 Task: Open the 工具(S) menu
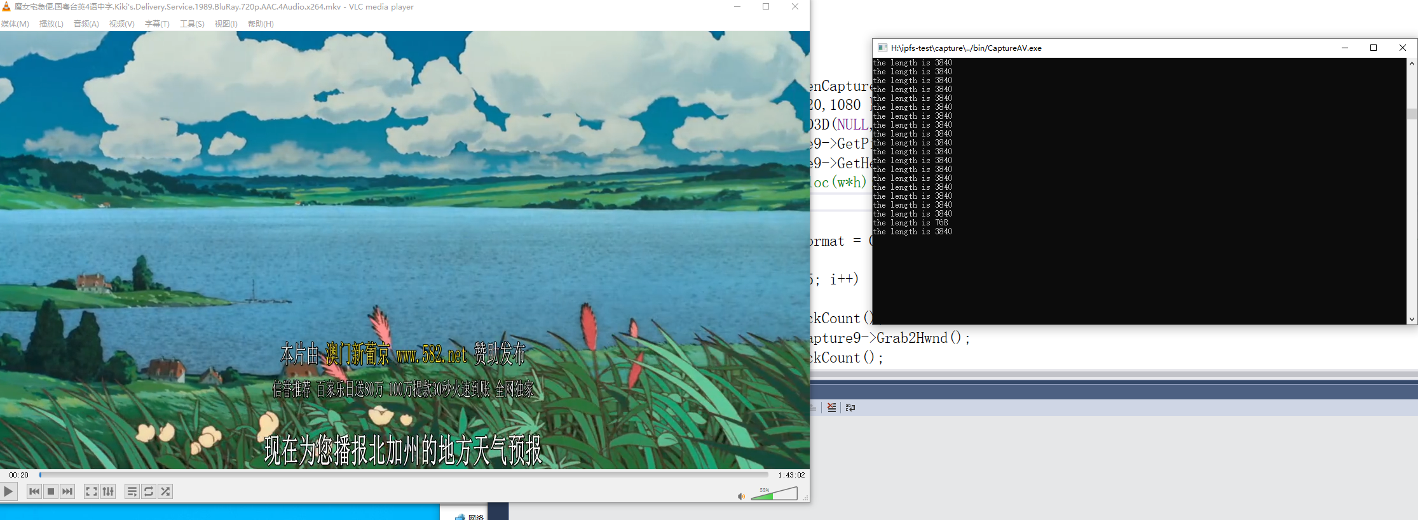pos(192,24)
